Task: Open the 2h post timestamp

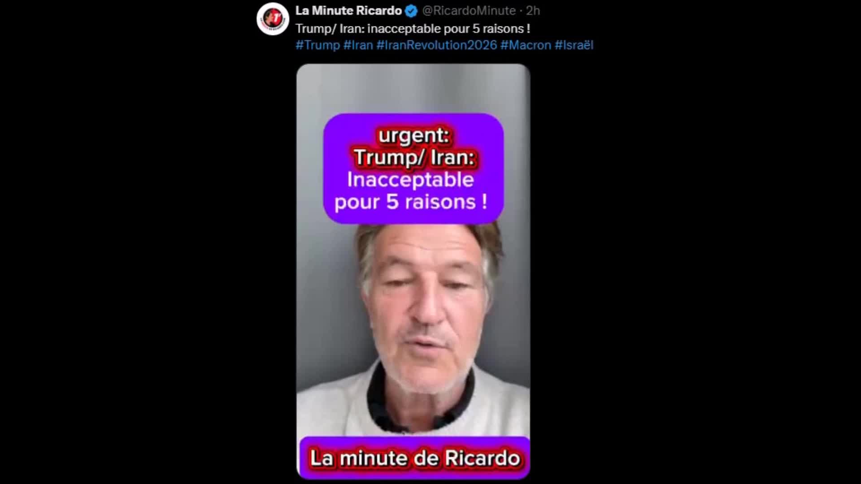Action: coord(533,11)
